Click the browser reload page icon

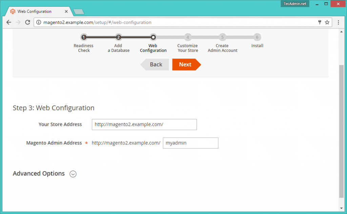pyautogui.click(x=28, y=22)
